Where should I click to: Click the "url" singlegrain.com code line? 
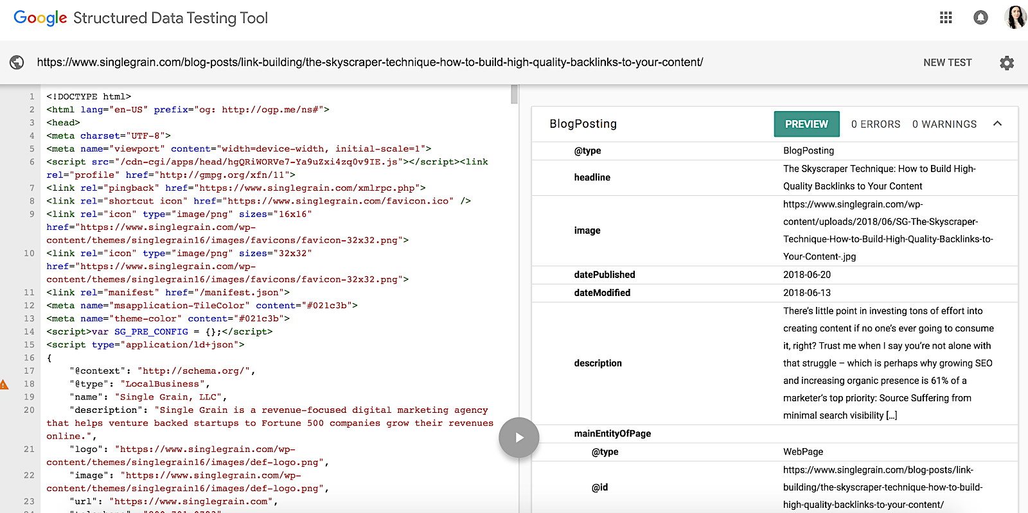[x=173, y=501]
